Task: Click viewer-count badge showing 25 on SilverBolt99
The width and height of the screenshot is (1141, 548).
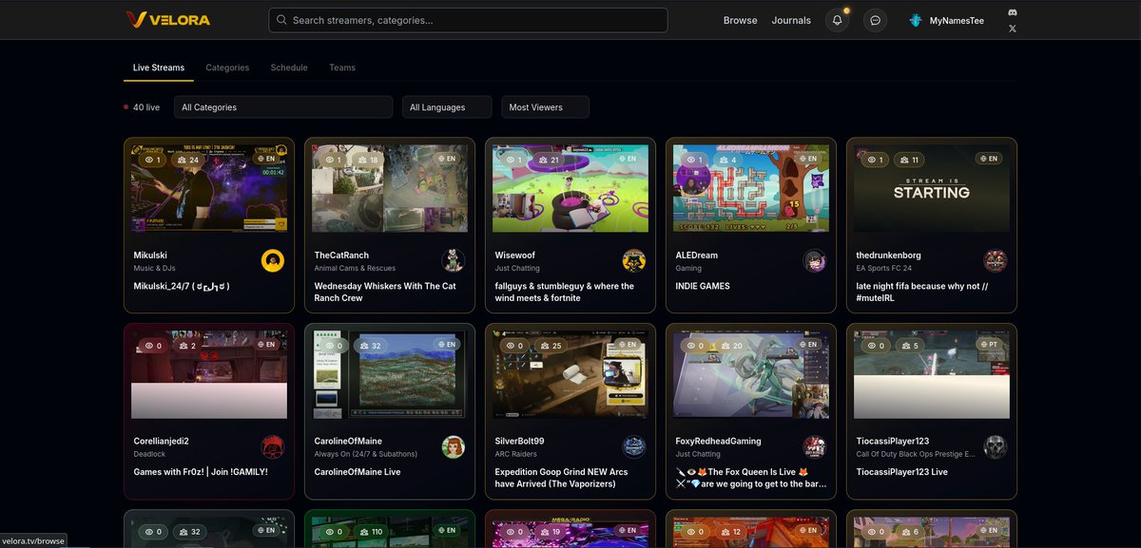Action: tap(551, 346)
